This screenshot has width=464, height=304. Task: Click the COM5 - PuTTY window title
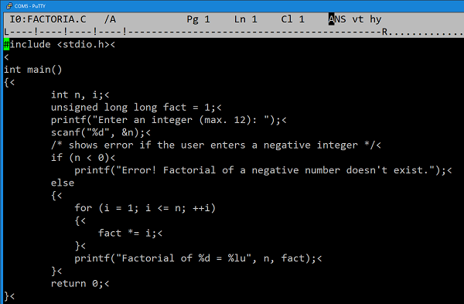[x=30, y=6]
